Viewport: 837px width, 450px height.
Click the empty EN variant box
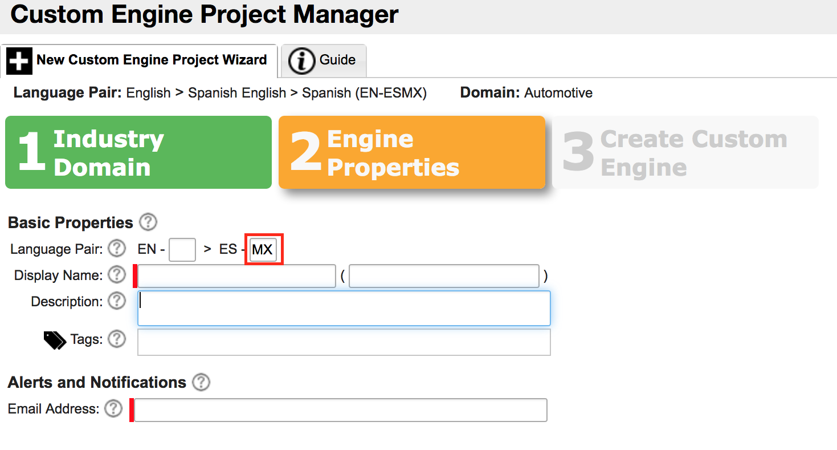[x=182, y=249]
